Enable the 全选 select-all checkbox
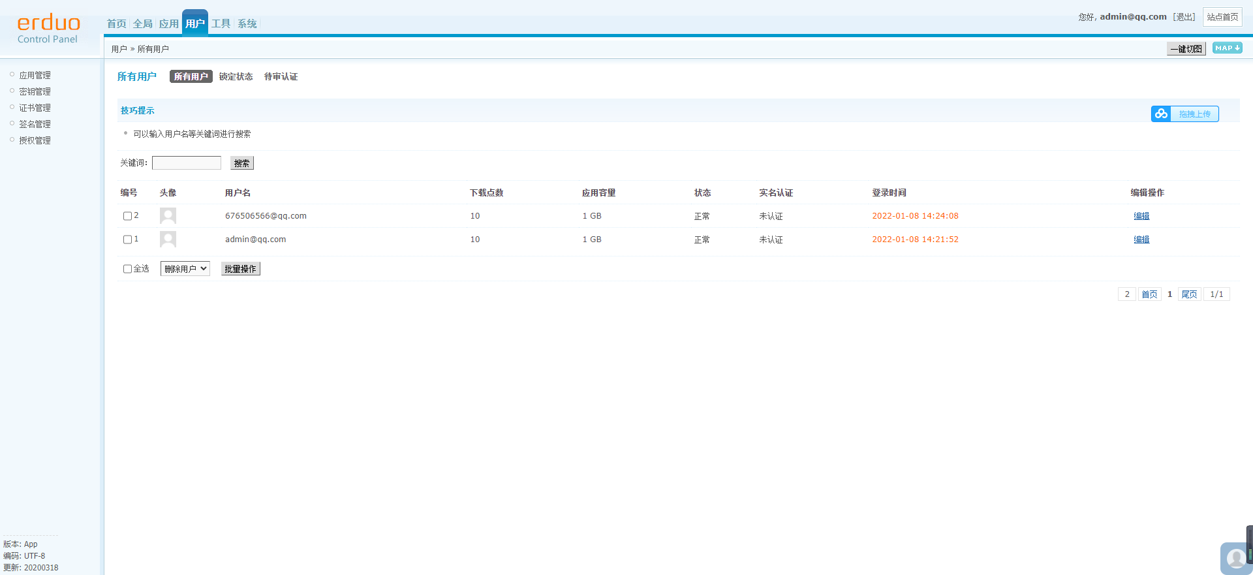1253x575 pixels. point(127,269)
